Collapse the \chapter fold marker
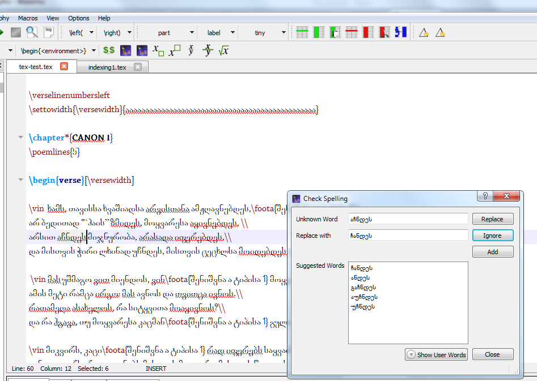537x381 pixels. (x=22, y=138)
